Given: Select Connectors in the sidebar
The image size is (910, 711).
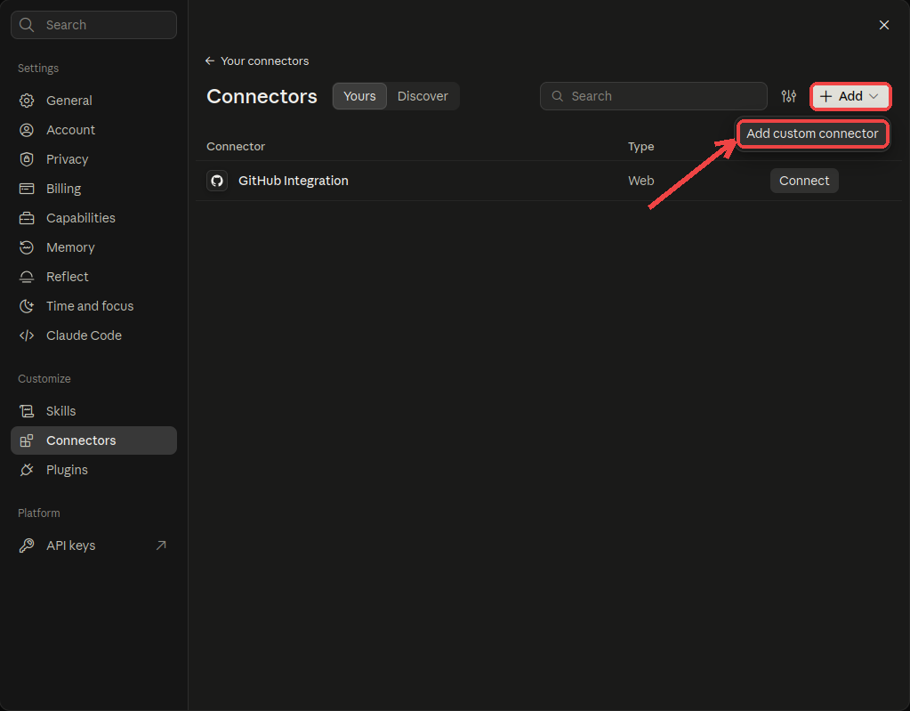Looking at the screenshot, I should [x=94, y=440].
